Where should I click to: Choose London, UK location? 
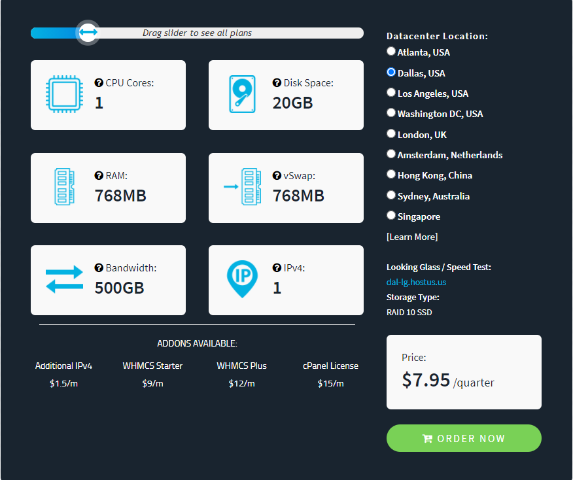(x=391, y=133)
